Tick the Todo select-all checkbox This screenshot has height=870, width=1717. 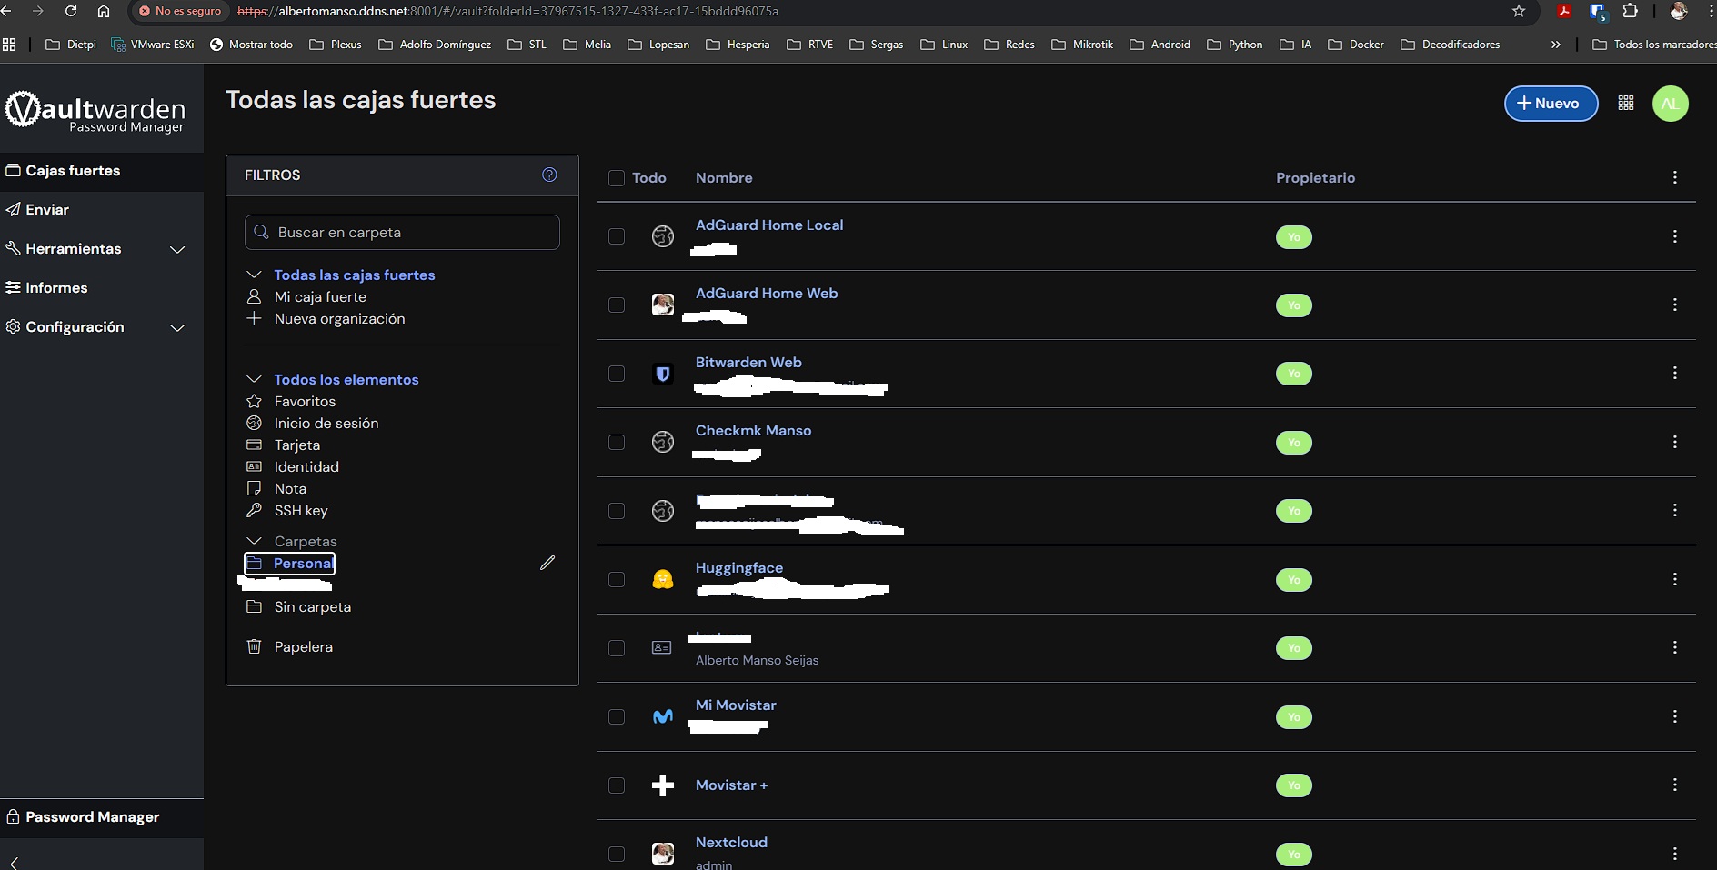617,178
